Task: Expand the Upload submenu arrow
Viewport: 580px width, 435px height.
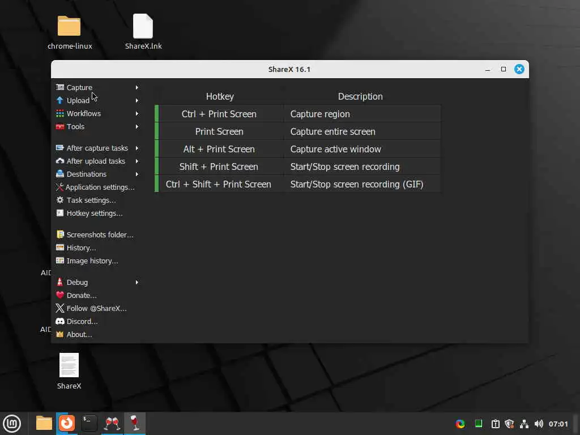Action: [137, 100]
